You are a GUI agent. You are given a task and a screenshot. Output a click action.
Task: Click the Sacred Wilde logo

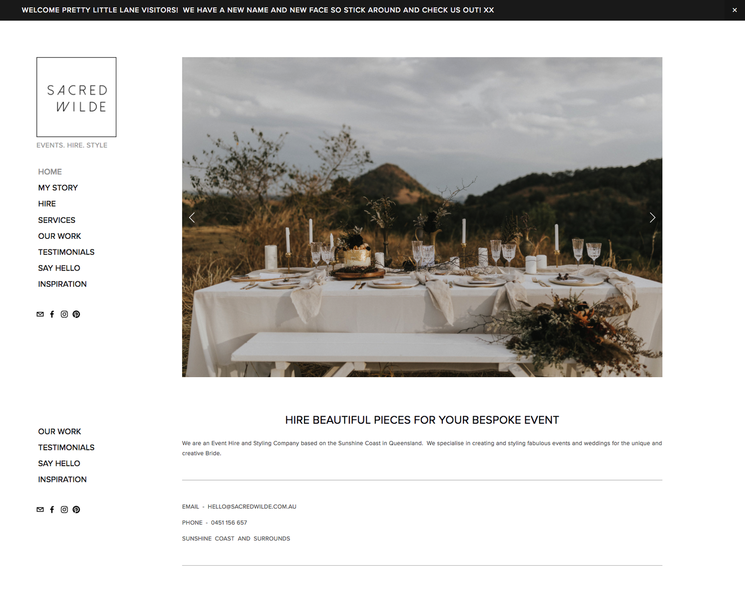click(76, 97)
